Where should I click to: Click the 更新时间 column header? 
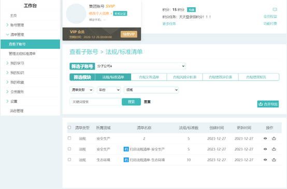click(244, 128)
